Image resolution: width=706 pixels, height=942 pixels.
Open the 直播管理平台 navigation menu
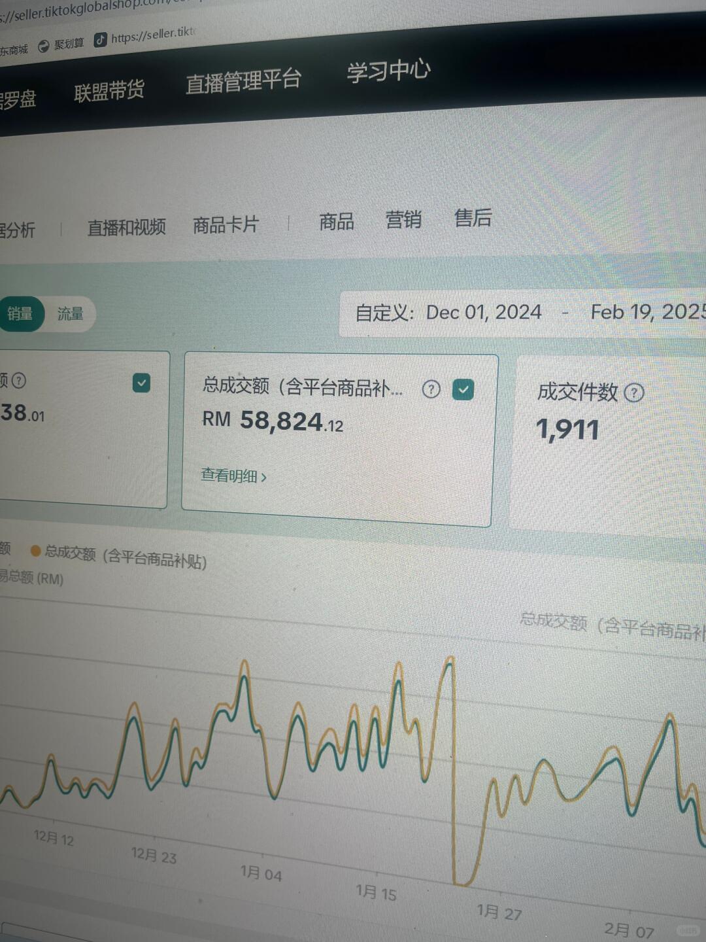243,82
